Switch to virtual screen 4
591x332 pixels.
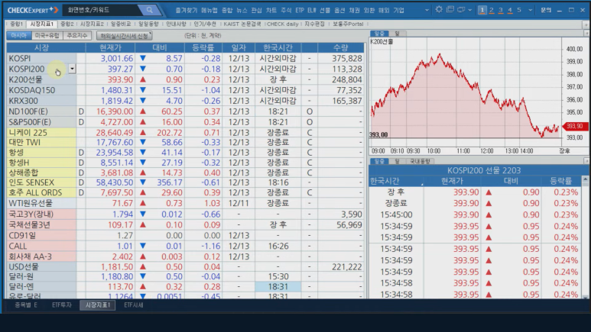[x=510, y=10]
